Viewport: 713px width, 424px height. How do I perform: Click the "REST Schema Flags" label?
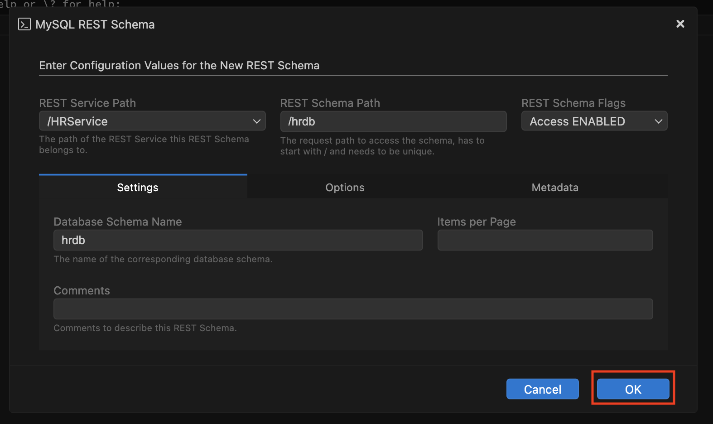tap(573, 103)
